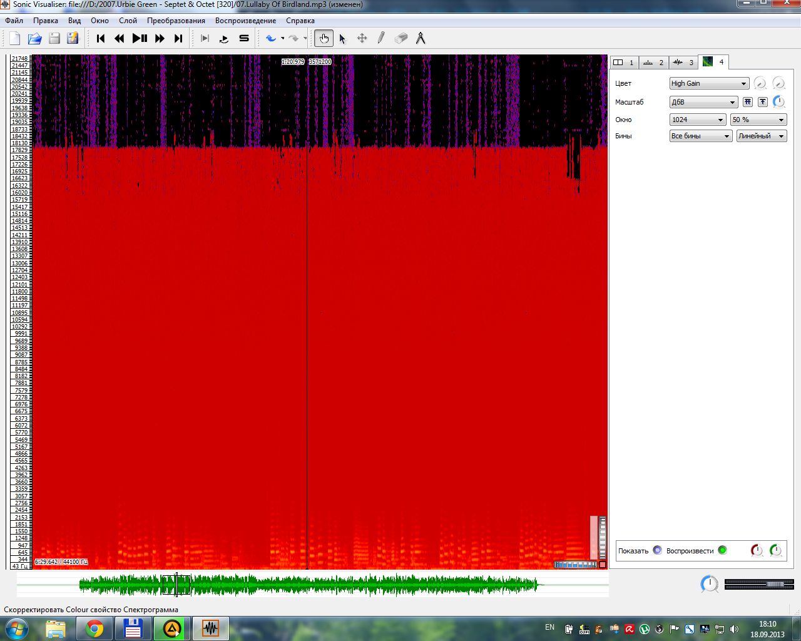Viewport: 801px width, 641px height.
Task: Rewind to the start of the audio
Action: tap(101, 39)
